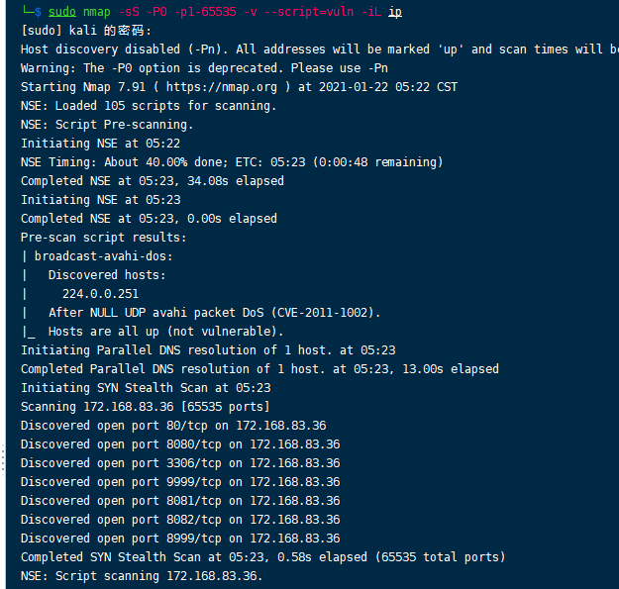Click the sudo password prompt line

coord(86,31)
